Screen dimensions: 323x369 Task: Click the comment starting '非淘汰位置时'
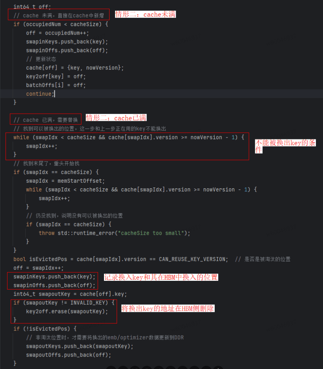(x=105, y=338)
